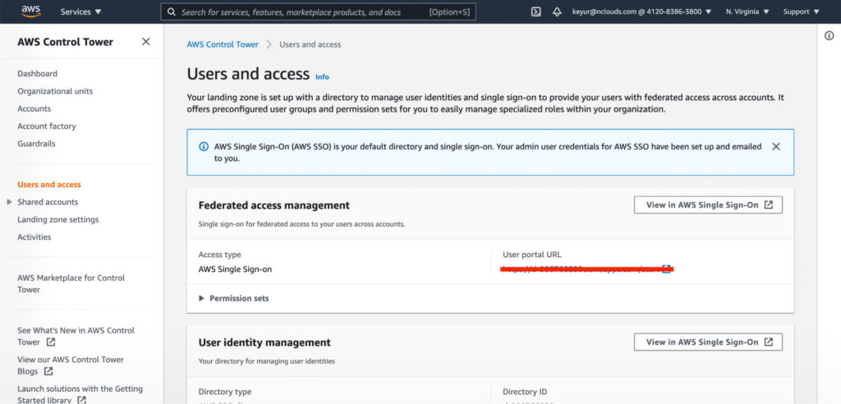Click the Directory type label
Image resolution: width=841 pixels, height=404 pixels.
(225, 392)
